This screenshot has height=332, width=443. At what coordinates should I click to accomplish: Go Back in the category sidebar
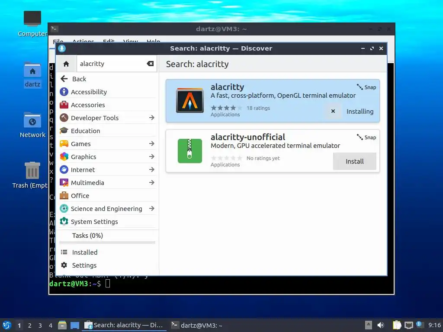pos(107,79)
